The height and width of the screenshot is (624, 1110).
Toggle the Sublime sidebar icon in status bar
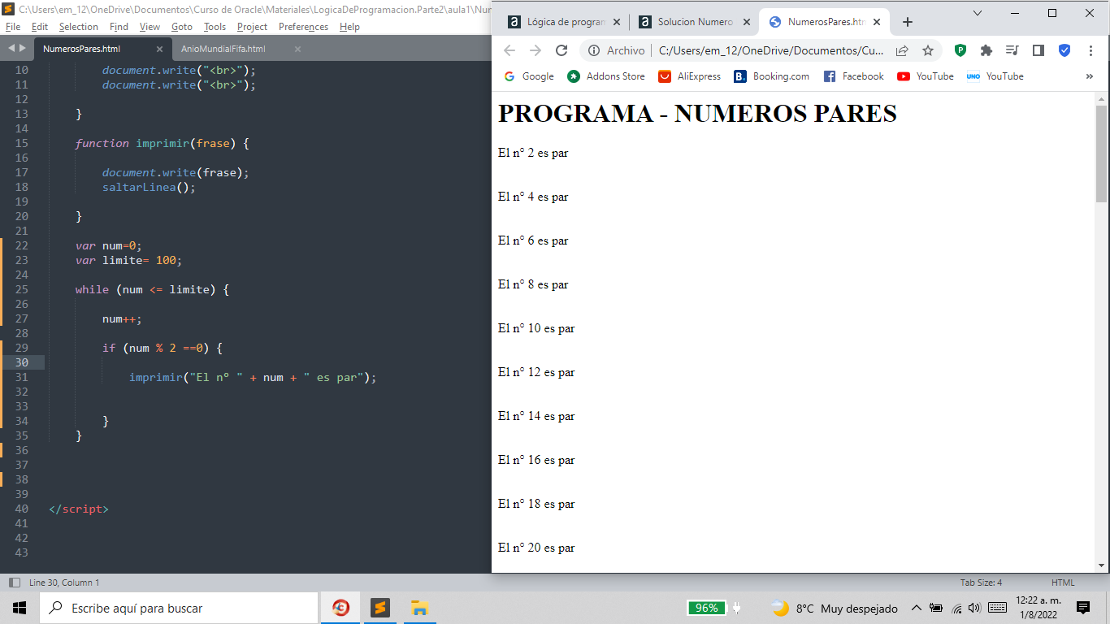(x=15, y=583)
